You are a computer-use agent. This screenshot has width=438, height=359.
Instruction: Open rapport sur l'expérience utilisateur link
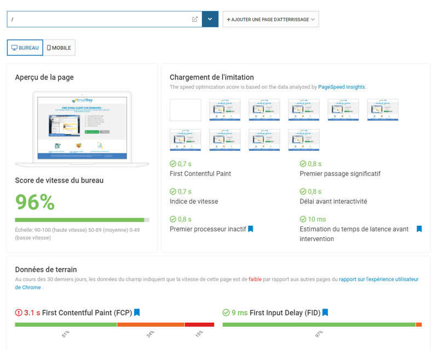point(378,280)
